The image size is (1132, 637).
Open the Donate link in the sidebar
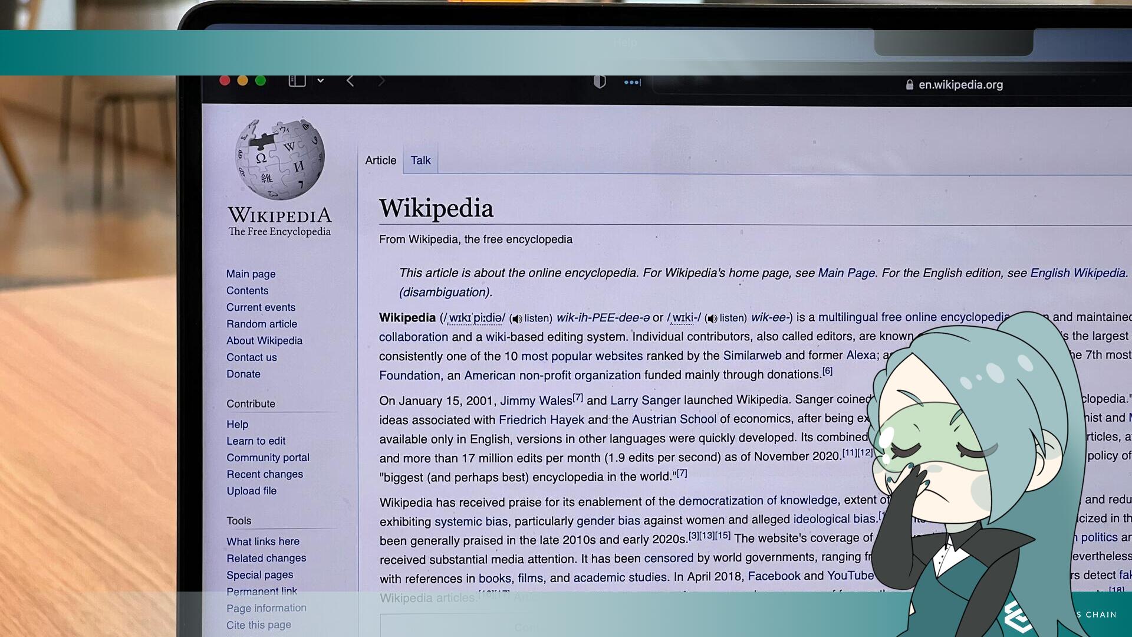(x=243, y=374)
